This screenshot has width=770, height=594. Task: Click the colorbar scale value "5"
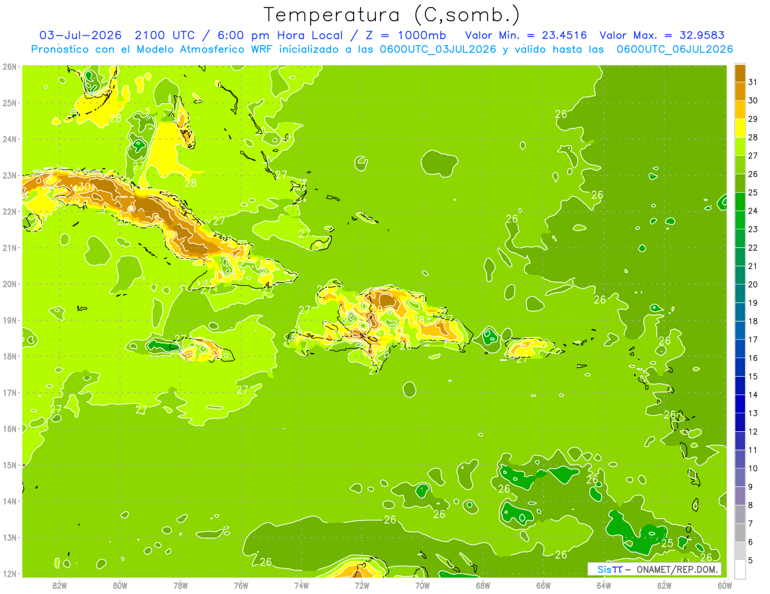pos(751,561)
